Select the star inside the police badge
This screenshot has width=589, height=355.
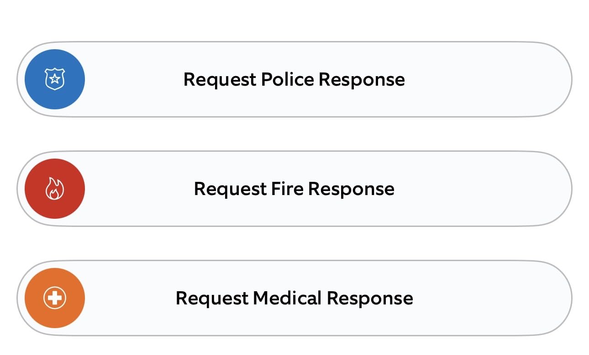[x=55, y=79]
